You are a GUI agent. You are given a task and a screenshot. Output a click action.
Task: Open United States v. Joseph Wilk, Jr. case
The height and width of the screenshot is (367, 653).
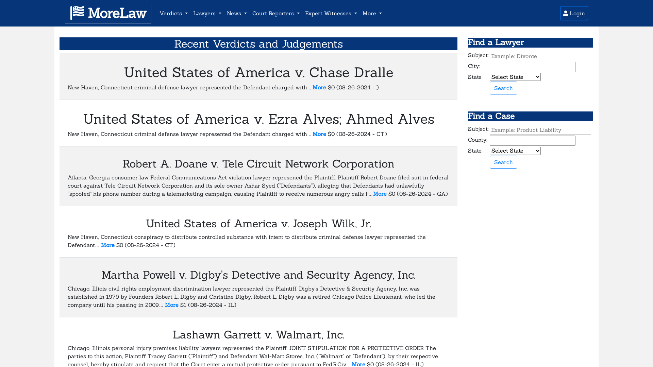(x=258, y=224)
